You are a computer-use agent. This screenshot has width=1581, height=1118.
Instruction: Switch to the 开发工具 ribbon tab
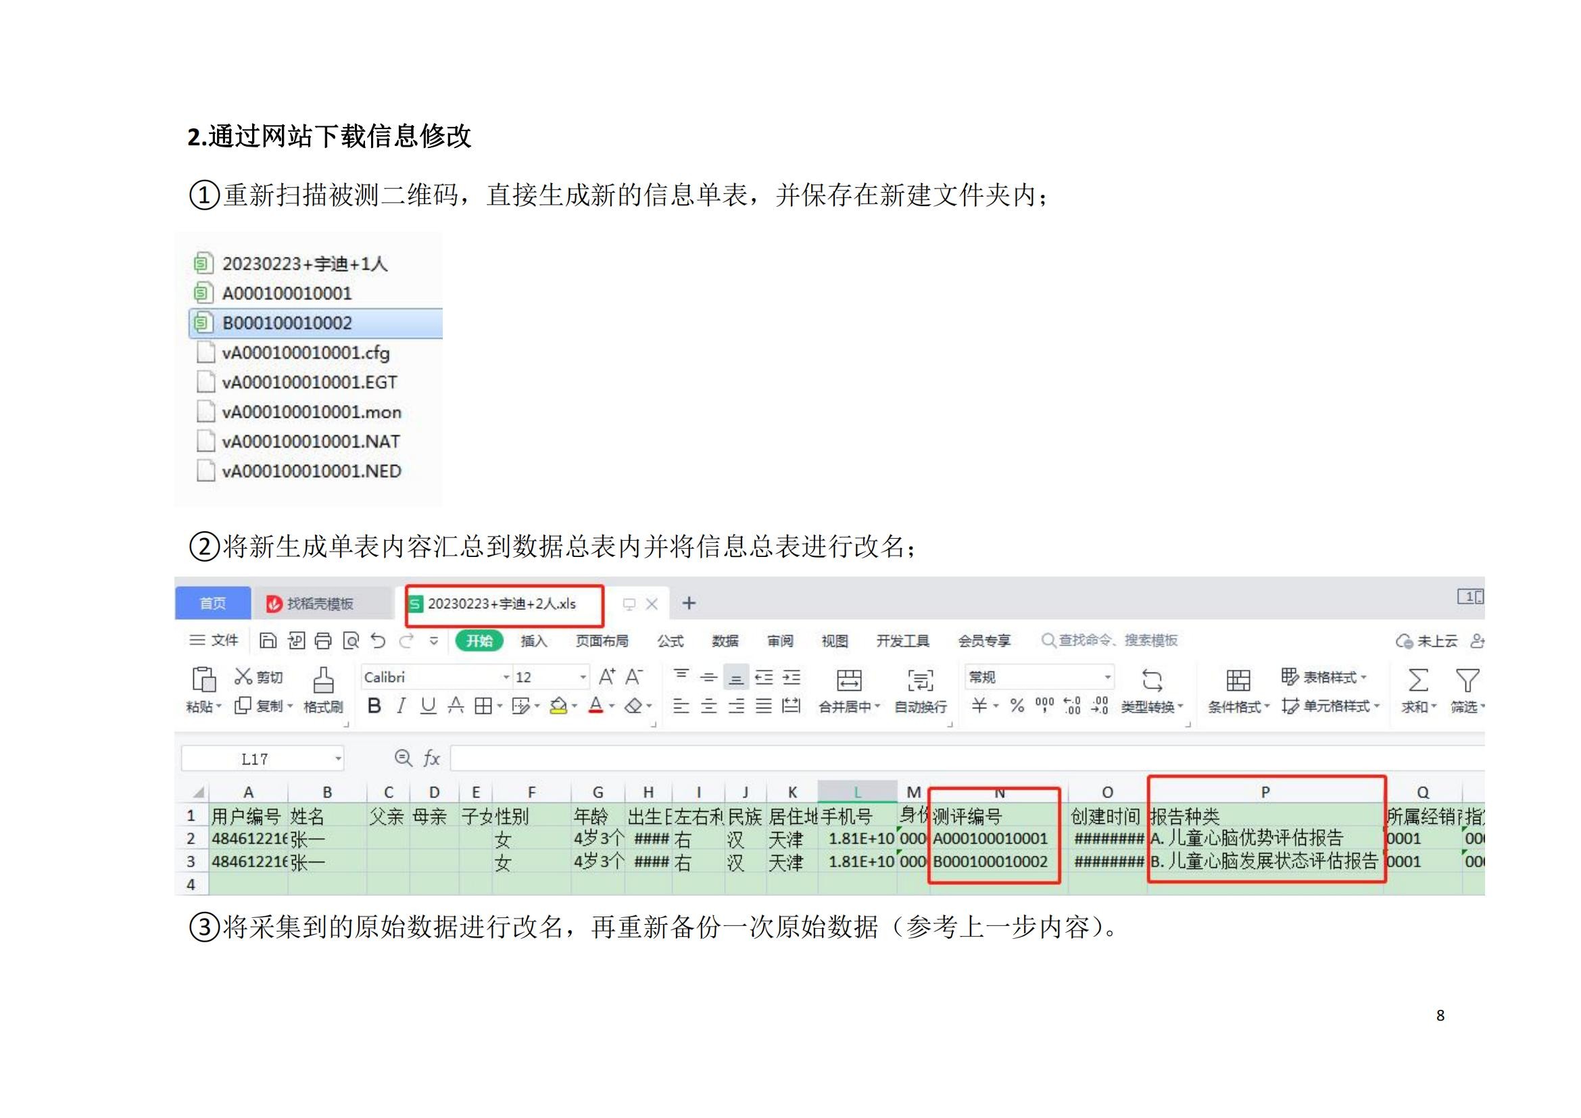pyautogui.click(x=903, y=641)
